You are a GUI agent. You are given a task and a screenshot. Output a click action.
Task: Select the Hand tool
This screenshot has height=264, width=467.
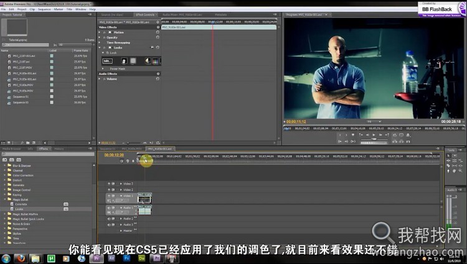(x=454, y=171)
